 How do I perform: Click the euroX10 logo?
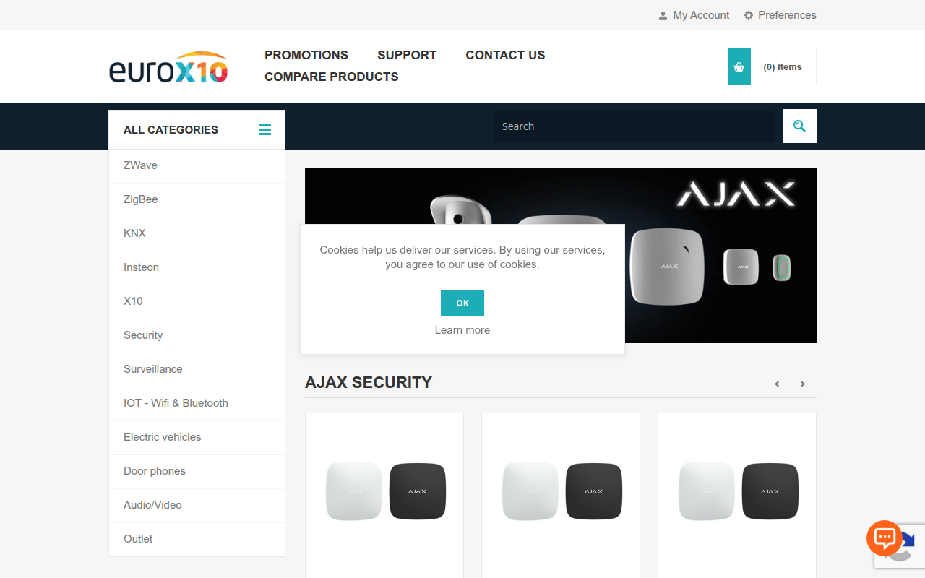[x=168, y=67]
